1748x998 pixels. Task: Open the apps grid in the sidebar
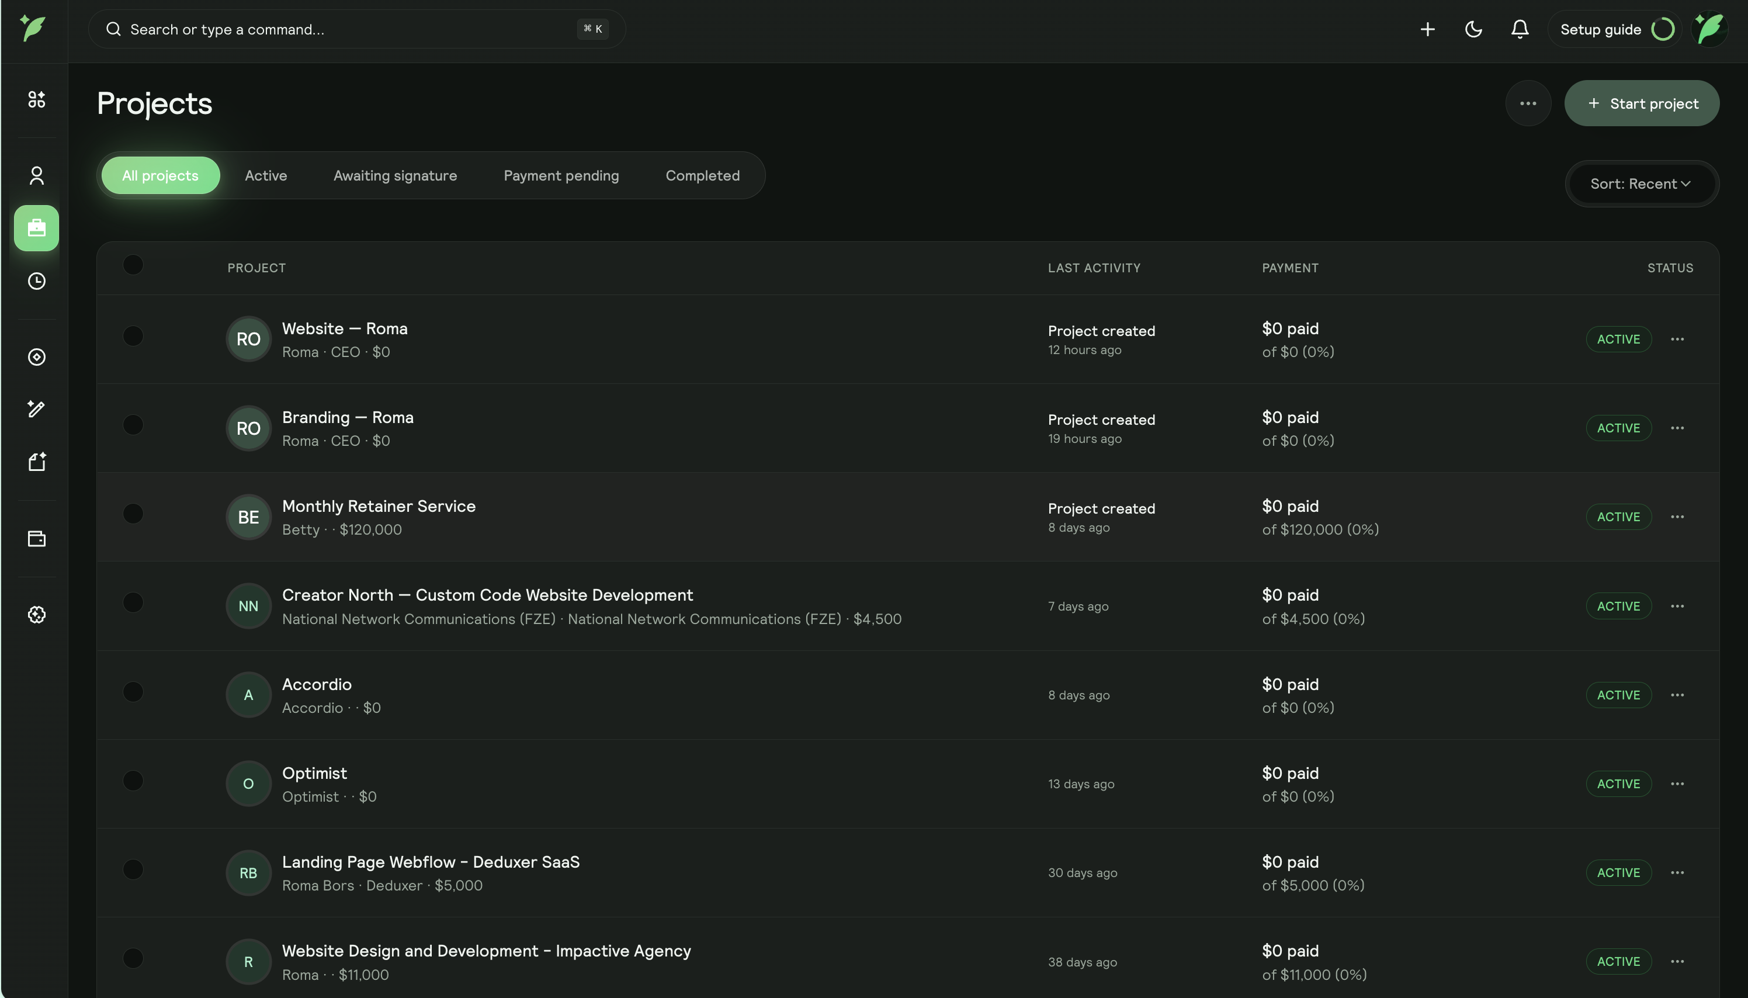pos(36,99)
